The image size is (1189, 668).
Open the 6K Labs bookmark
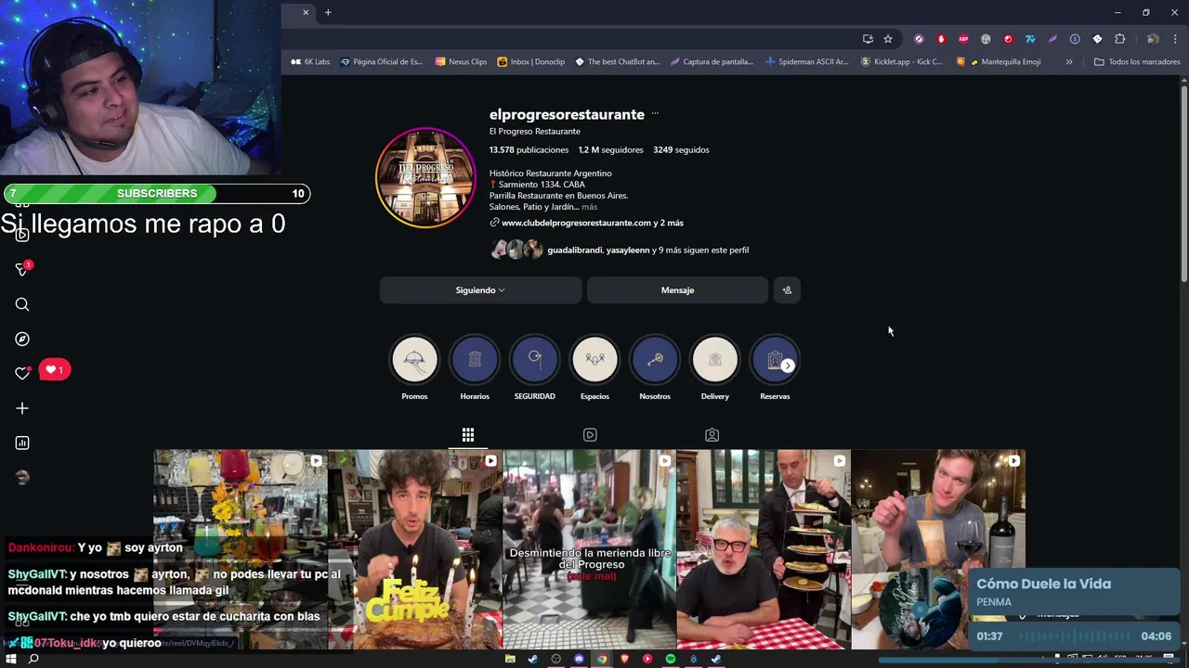point(310,62)
